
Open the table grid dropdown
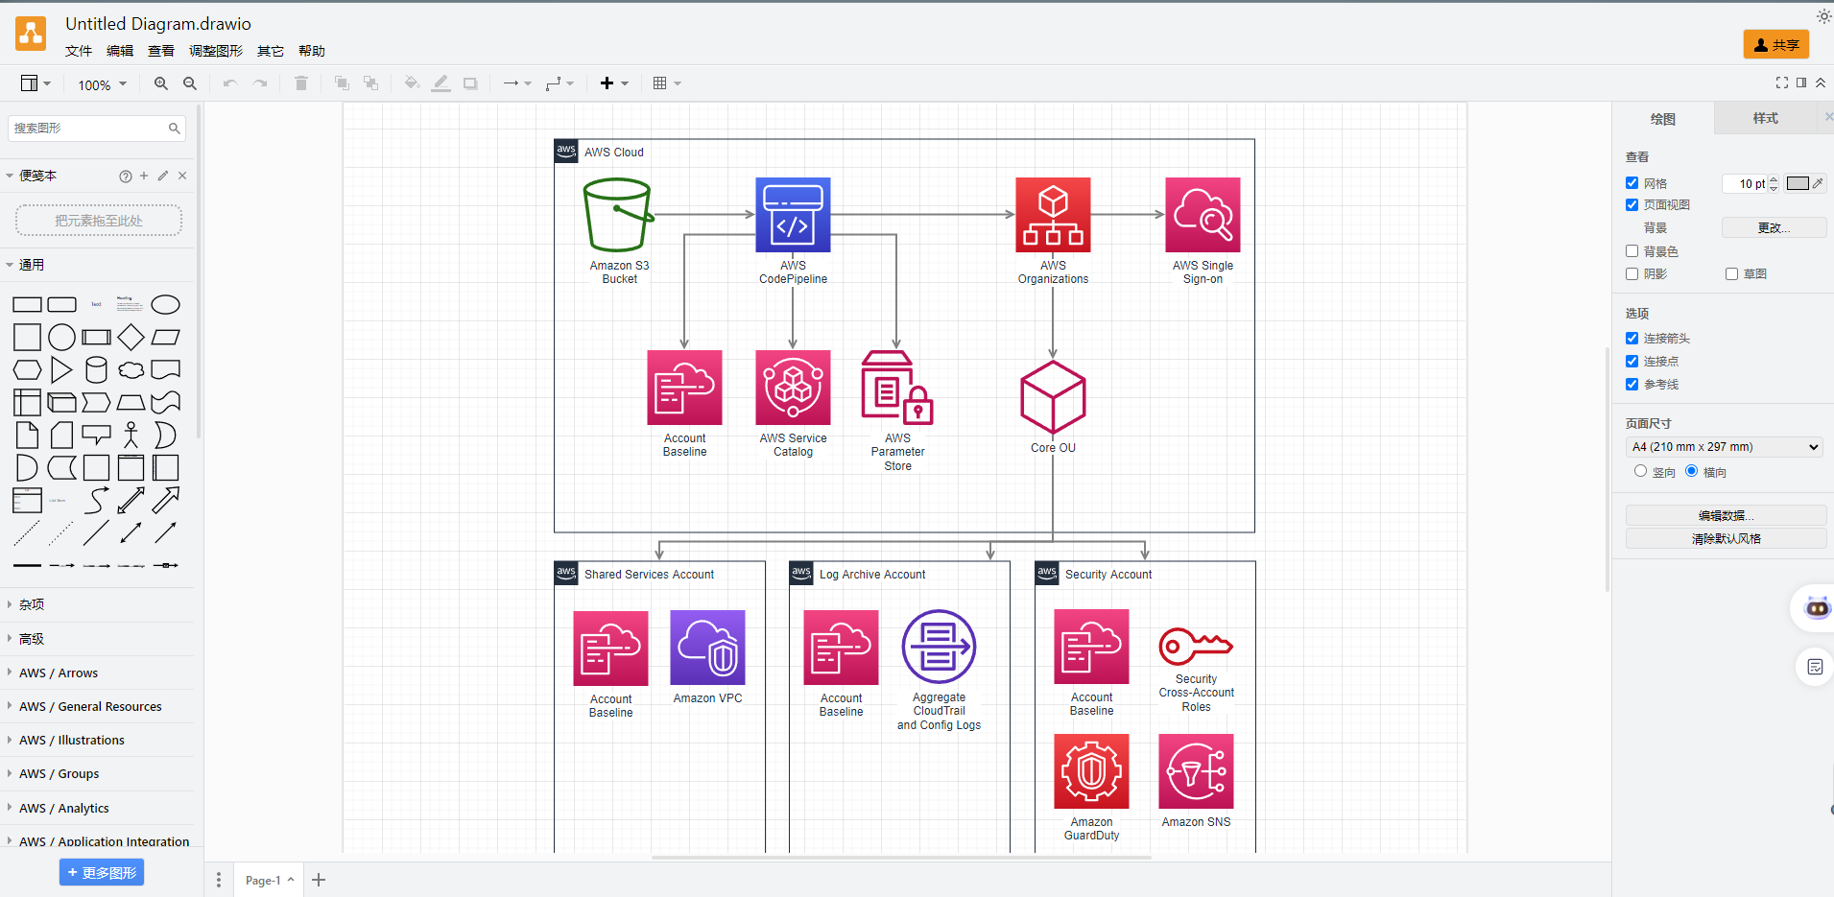click(667, 83)
